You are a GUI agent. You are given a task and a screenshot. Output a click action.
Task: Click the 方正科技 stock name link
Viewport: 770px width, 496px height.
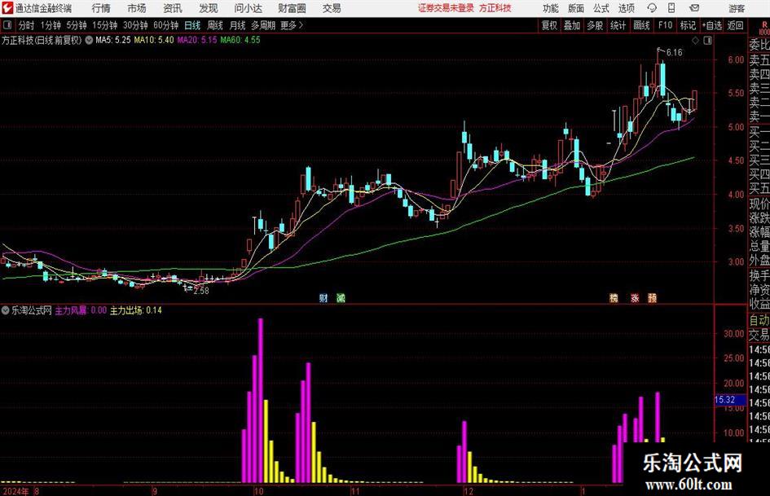[495, 8]
